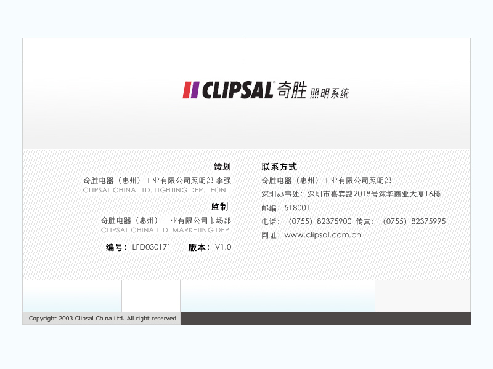Click the text 'CLIPSAL CHINA LTD. LIGHTING DEP. LEONLI'
Image resolution: width=493 pixels, height=369 pixels.
point(157,190)
